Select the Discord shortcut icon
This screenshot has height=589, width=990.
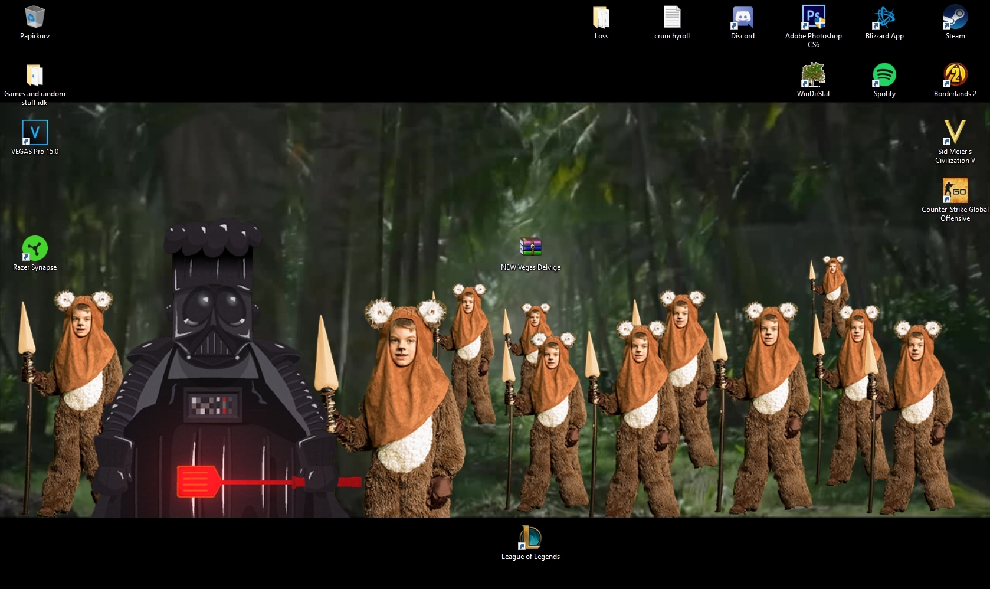743,17
